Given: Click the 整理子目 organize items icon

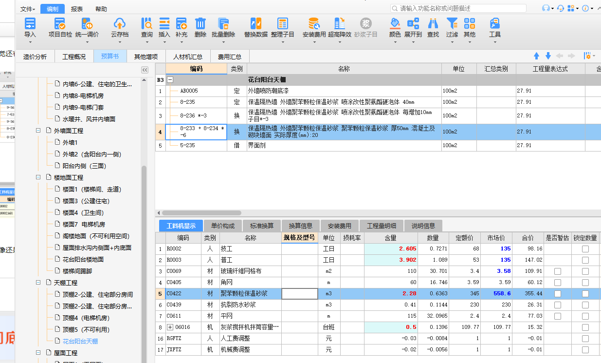Looking at the screenshot, I should pos(282,23).
